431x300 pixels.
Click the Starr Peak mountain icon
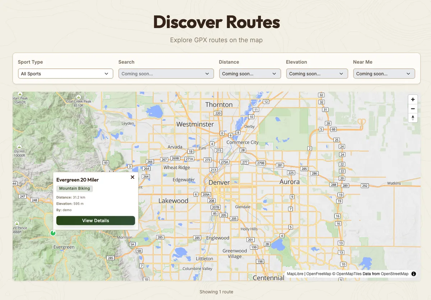(x=20, y=94)
